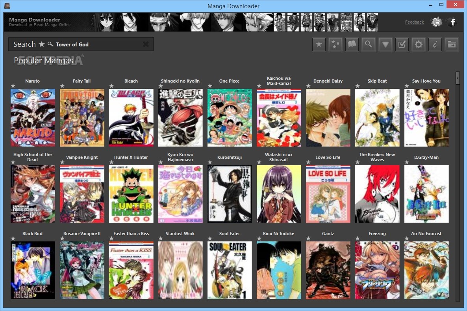Screen dimensions: 467x311
Task: Open Shingeki no Kyojin cover
Action: 180,118
